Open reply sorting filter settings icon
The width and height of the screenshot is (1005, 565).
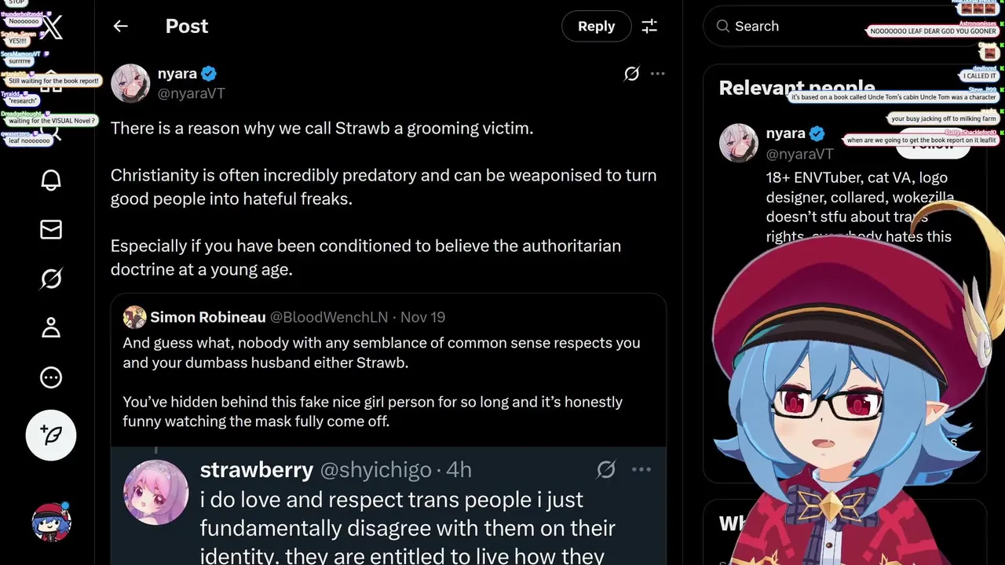point(649,26)
